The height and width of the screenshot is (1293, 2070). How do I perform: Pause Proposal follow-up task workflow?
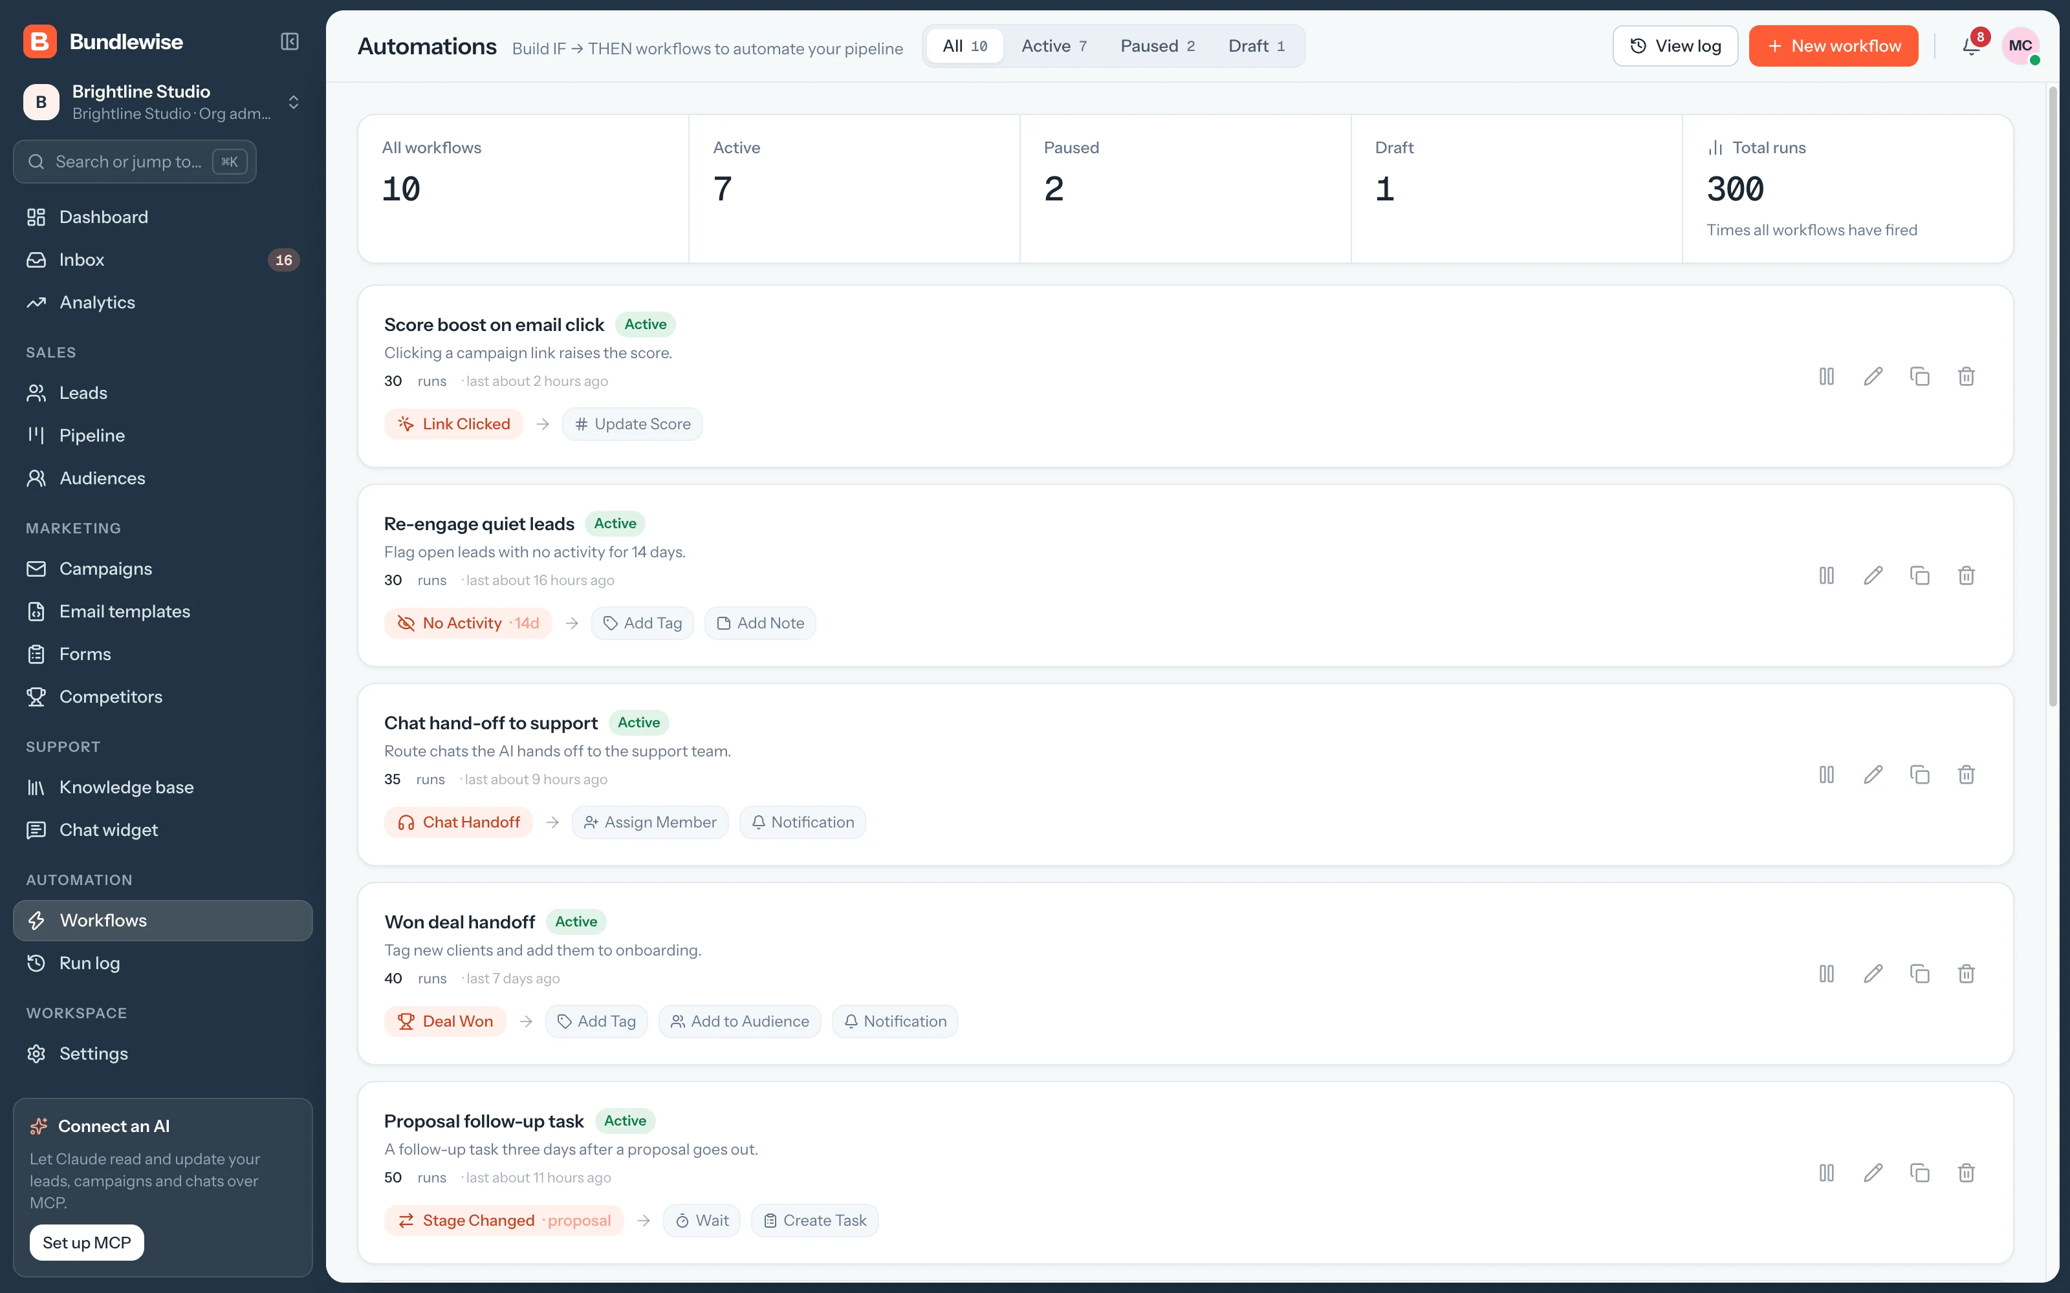click(1826, 1173)
